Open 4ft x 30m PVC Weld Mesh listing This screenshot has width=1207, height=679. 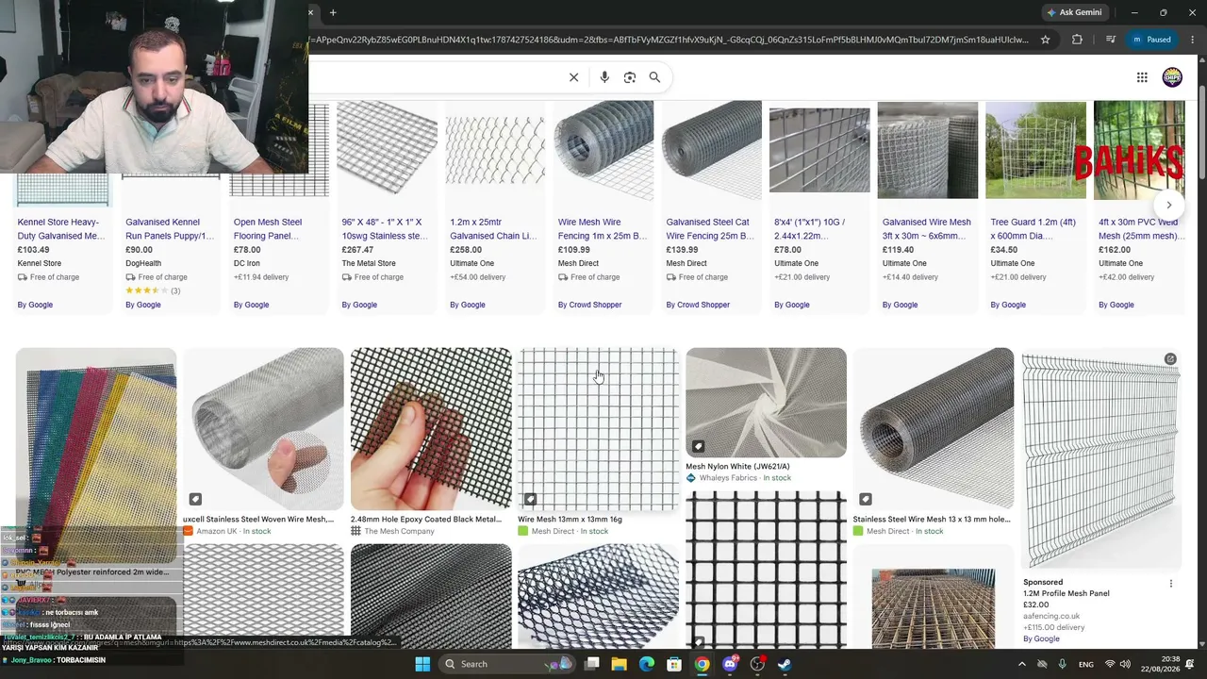pos(1140,229)
